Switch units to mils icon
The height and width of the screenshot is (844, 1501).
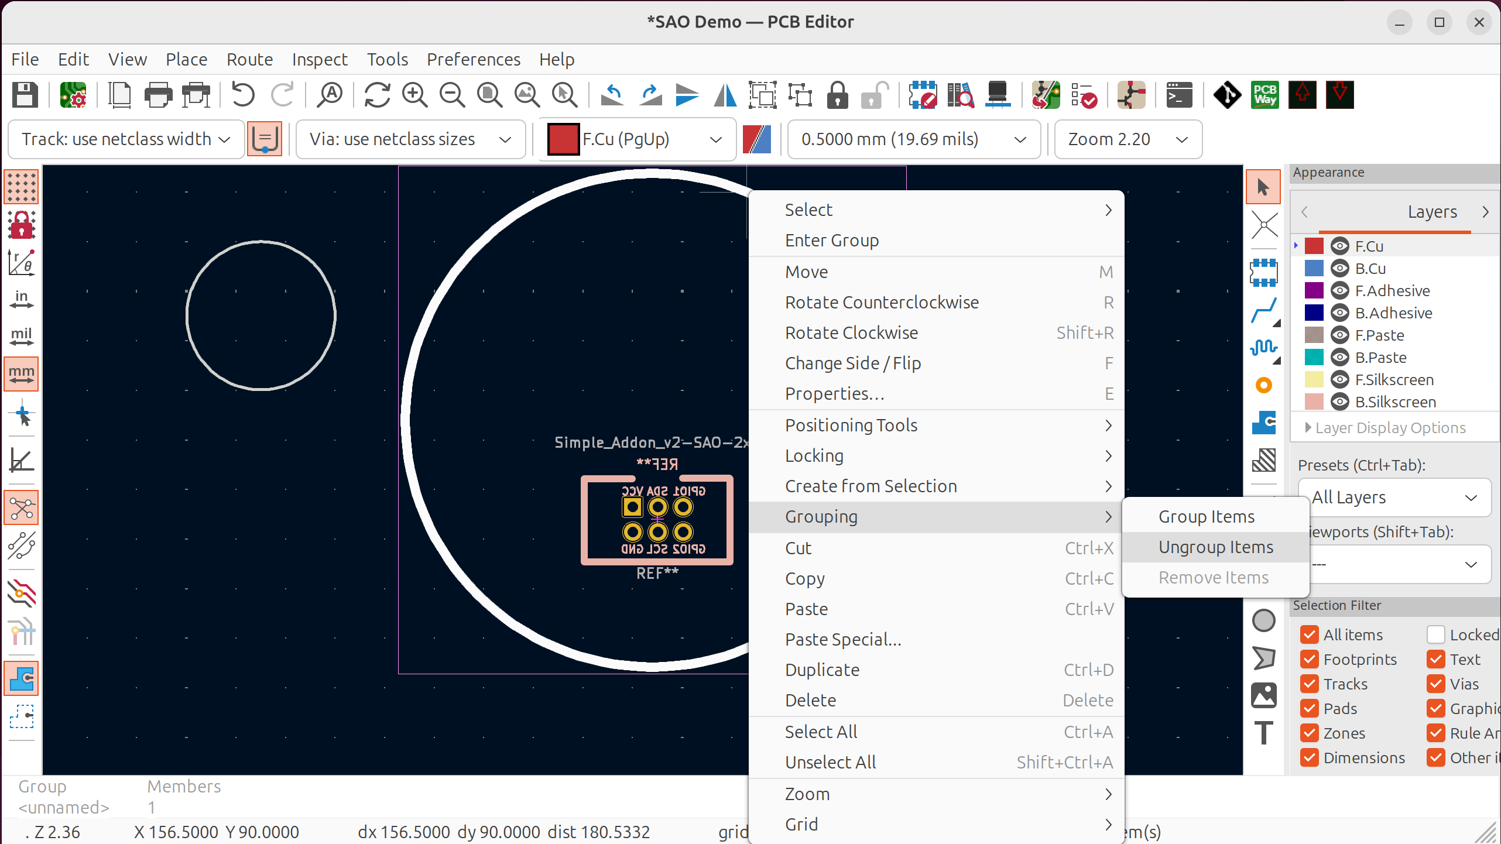pyautogui.click(x=22, y=337)
